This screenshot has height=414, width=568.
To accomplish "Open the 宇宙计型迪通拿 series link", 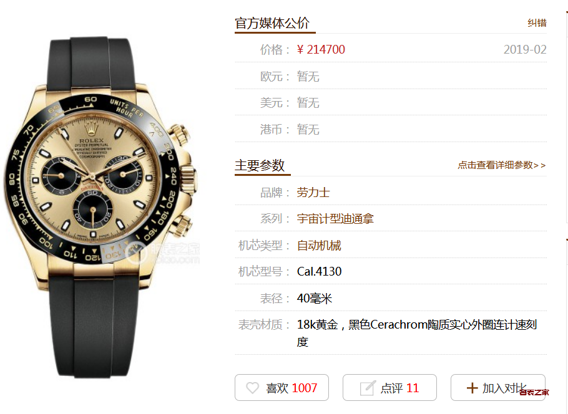I will coord(335,219).
